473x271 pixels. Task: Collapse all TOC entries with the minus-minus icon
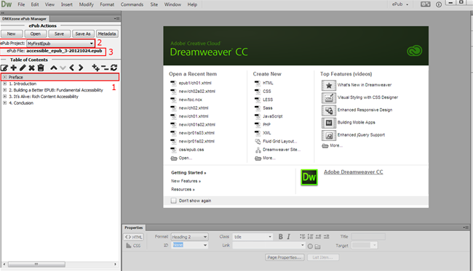[105, 68]
